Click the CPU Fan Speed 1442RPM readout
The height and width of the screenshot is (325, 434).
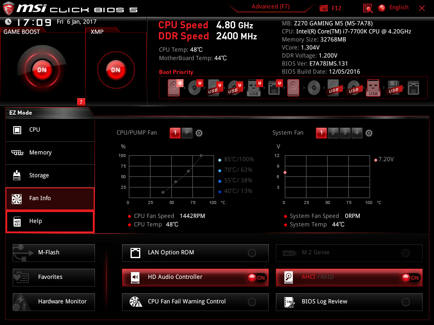(169, 216)
